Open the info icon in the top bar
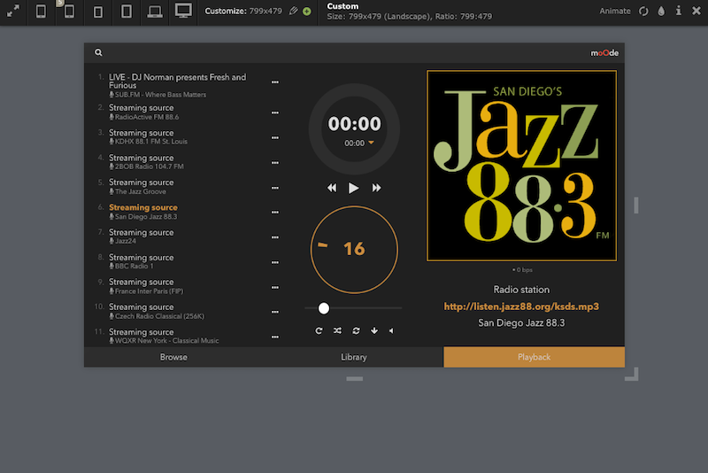This screenshot has height=473, width=708. (678, 11)
